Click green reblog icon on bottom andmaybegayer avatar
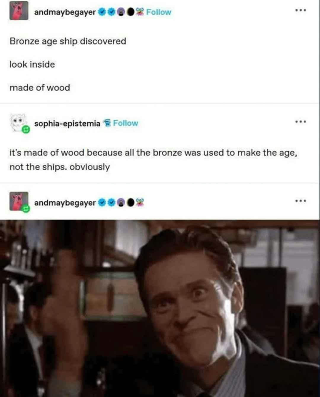This screenshot has width=320, height=397. pyautogui.click(x=26, y=209)
